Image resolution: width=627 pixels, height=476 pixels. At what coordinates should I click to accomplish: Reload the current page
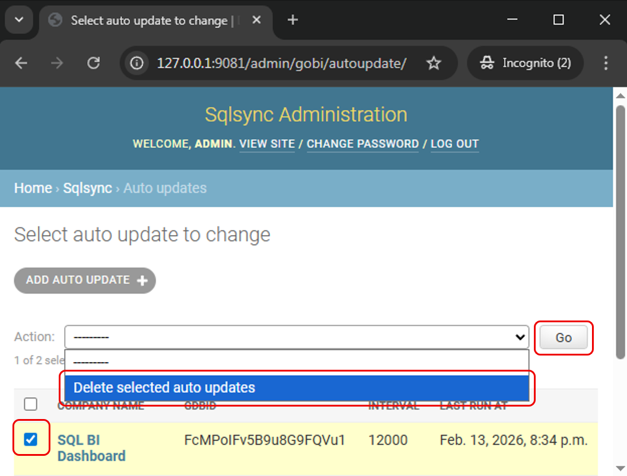(93, 63)
